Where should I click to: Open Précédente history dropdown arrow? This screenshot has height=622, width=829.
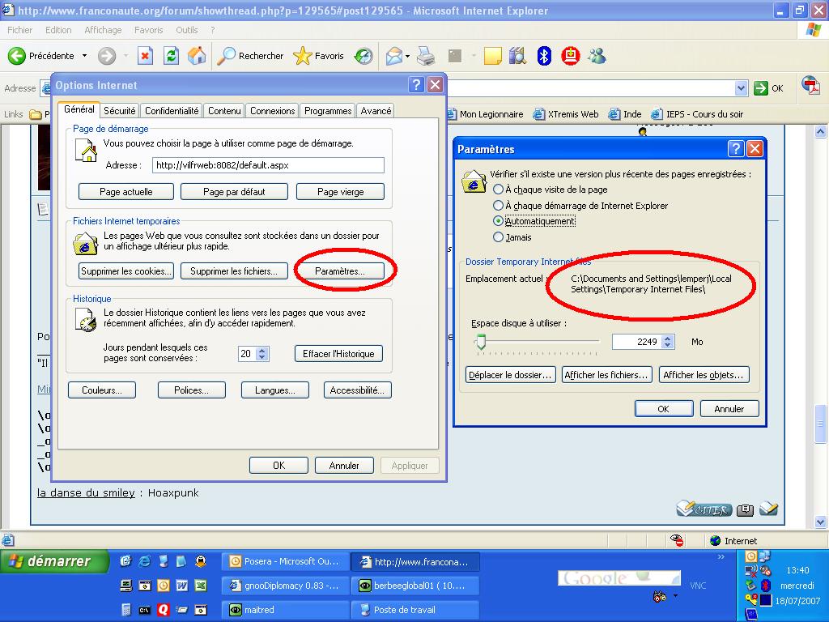pos(84,56)
